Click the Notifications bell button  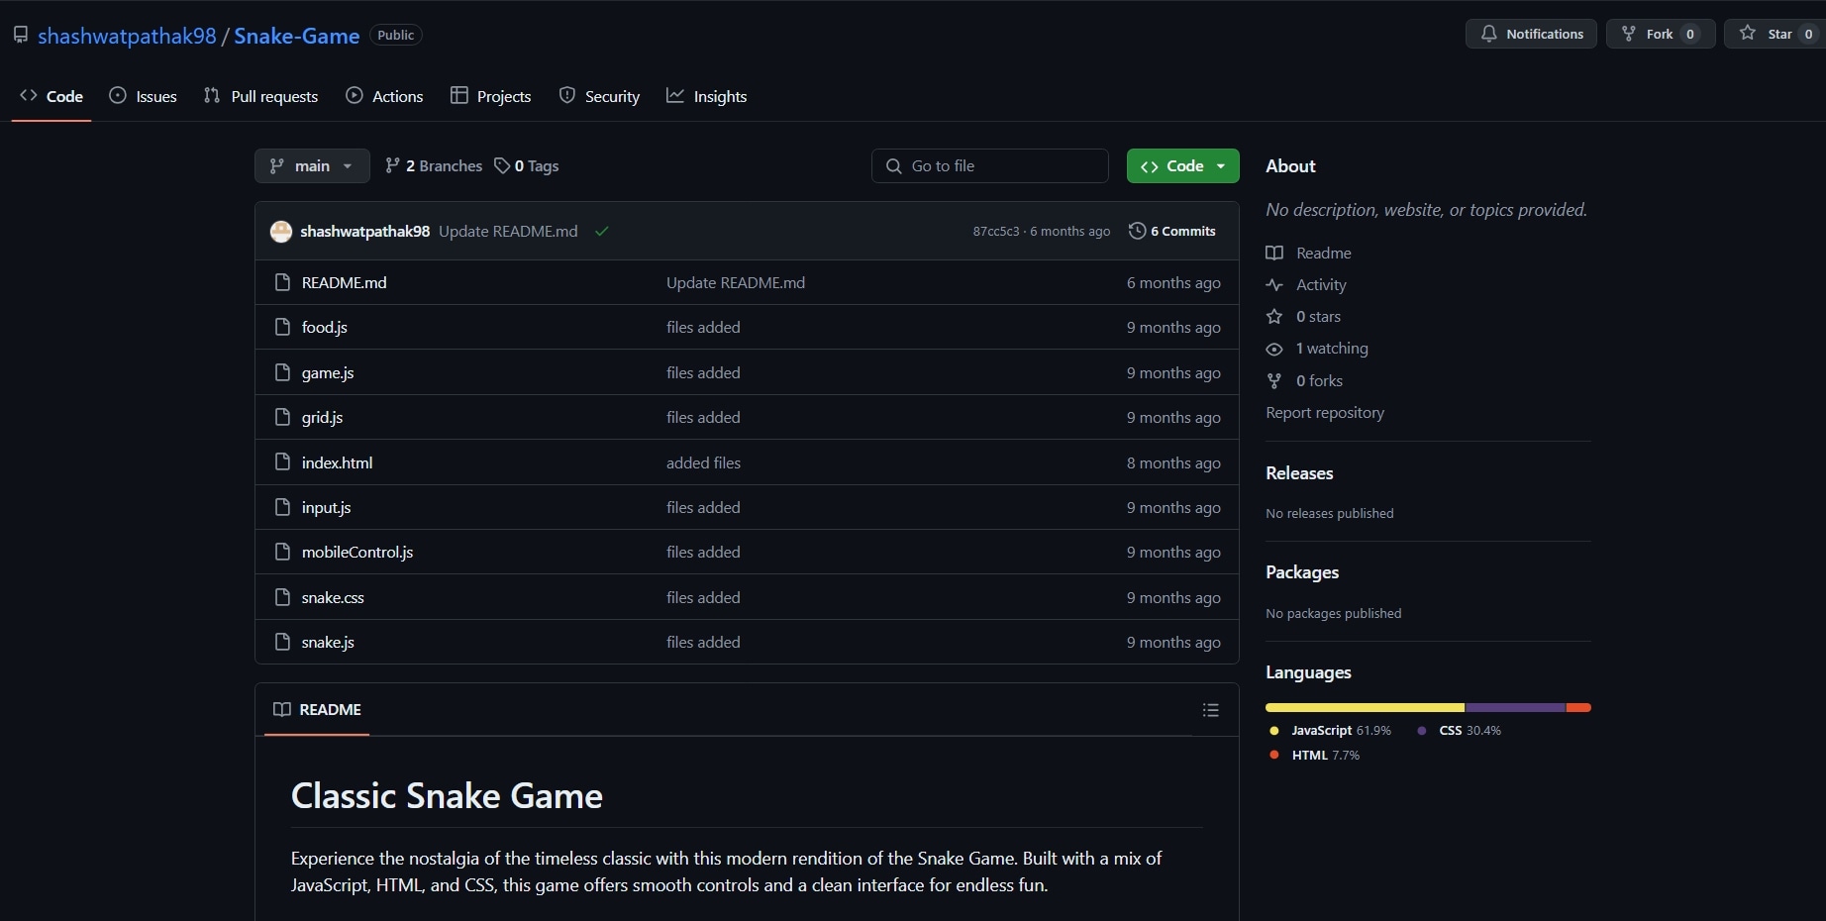pos(1530,34)
